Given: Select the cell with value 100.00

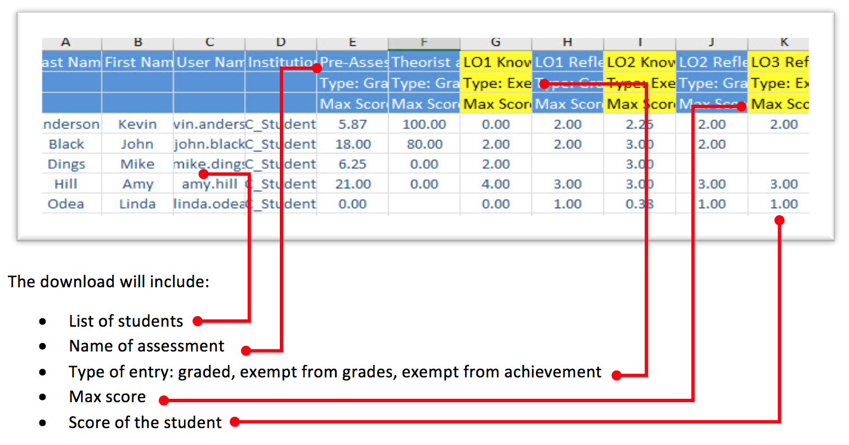Looking at the screenshot, I should pyautogui.click(x=423, y=124).
